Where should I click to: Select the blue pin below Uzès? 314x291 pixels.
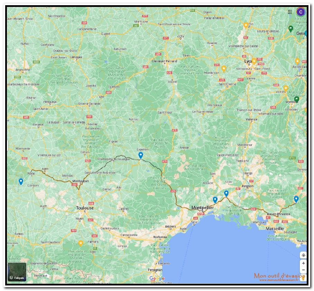(226, 194)
